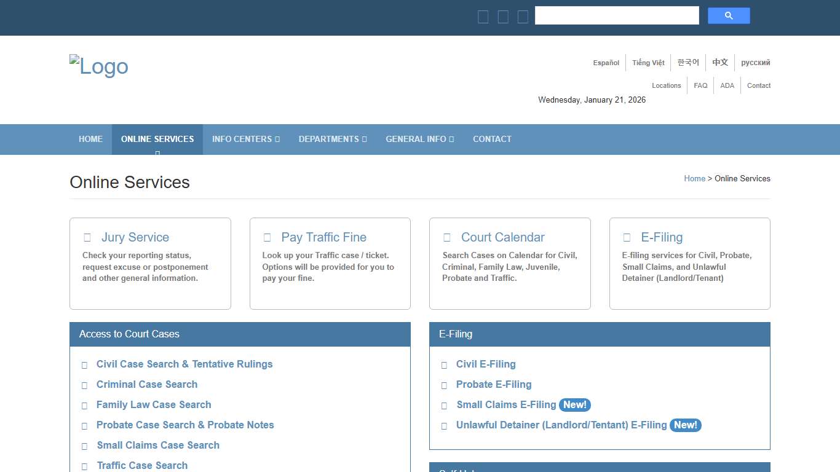The image size is (840, 472).
Task: Click the Pay Traffic Fine icon
Action: 266,237
